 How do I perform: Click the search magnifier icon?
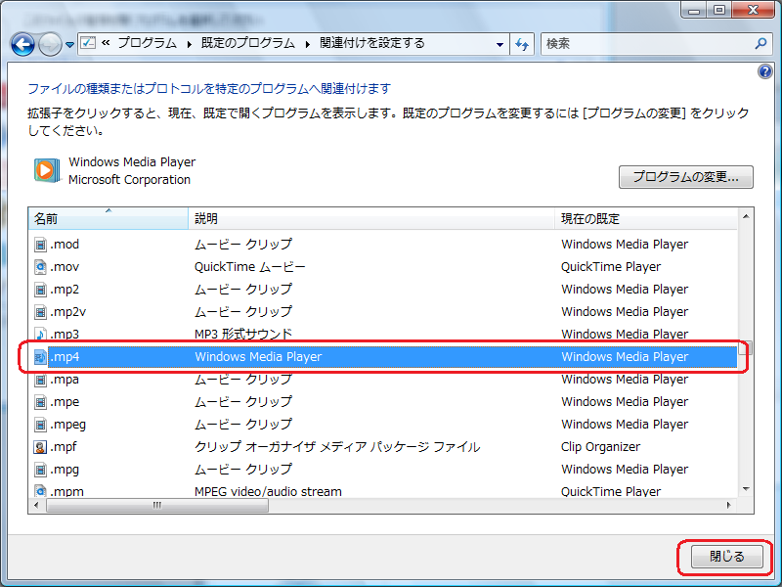pos(761,44)
